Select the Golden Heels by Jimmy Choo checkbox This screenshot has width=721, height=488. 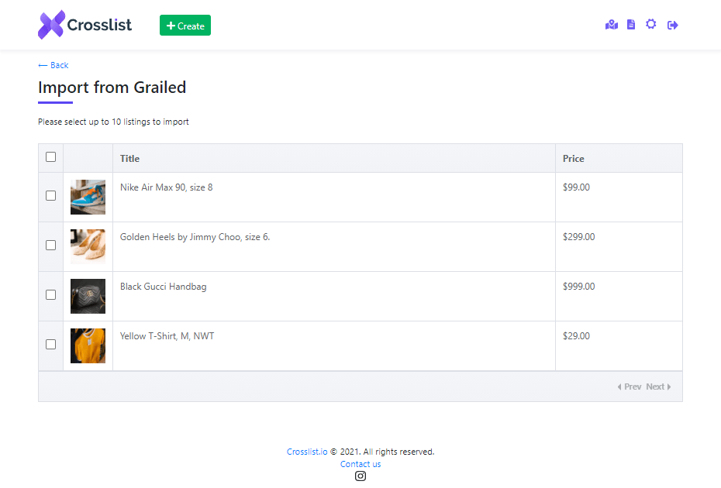(51, 246)
